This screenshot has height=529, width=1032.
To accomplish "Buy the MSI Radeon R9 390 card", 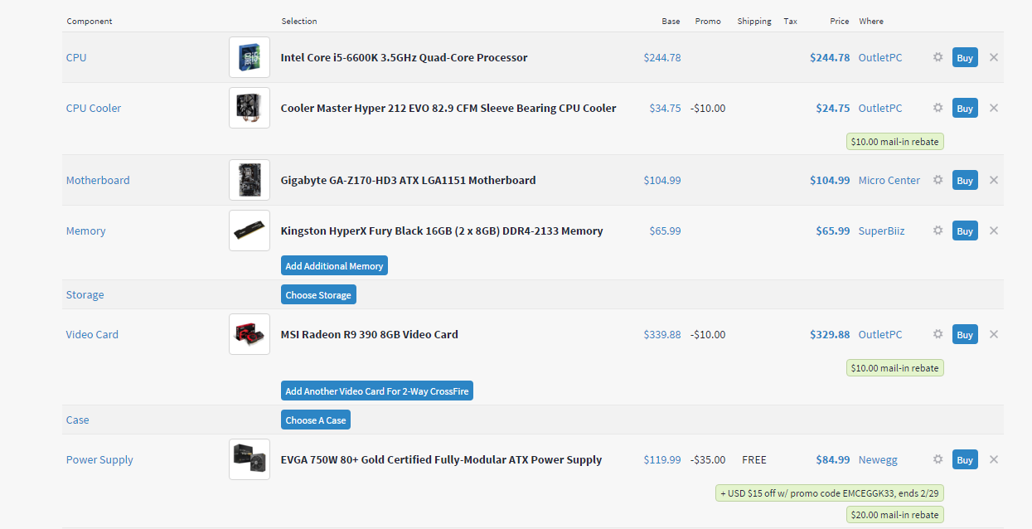I will (x=965, y=334).
